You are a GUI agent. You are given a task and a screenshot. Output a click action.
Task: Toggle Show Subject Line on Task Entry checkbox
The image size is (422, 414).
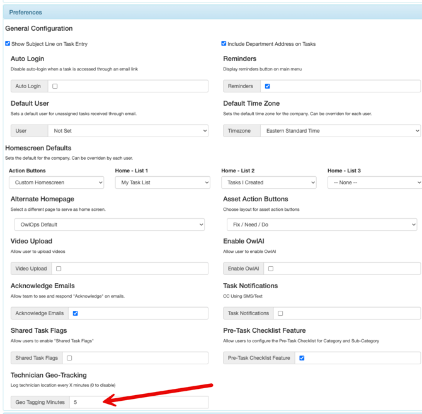pos(8,44)
